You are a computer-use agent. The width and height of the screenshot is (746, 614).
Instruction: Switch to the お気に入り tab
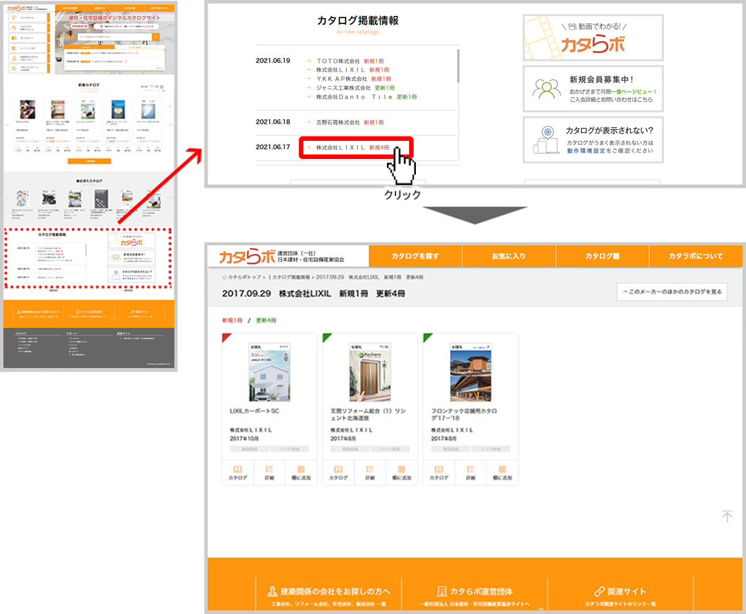tap(509, 256)
